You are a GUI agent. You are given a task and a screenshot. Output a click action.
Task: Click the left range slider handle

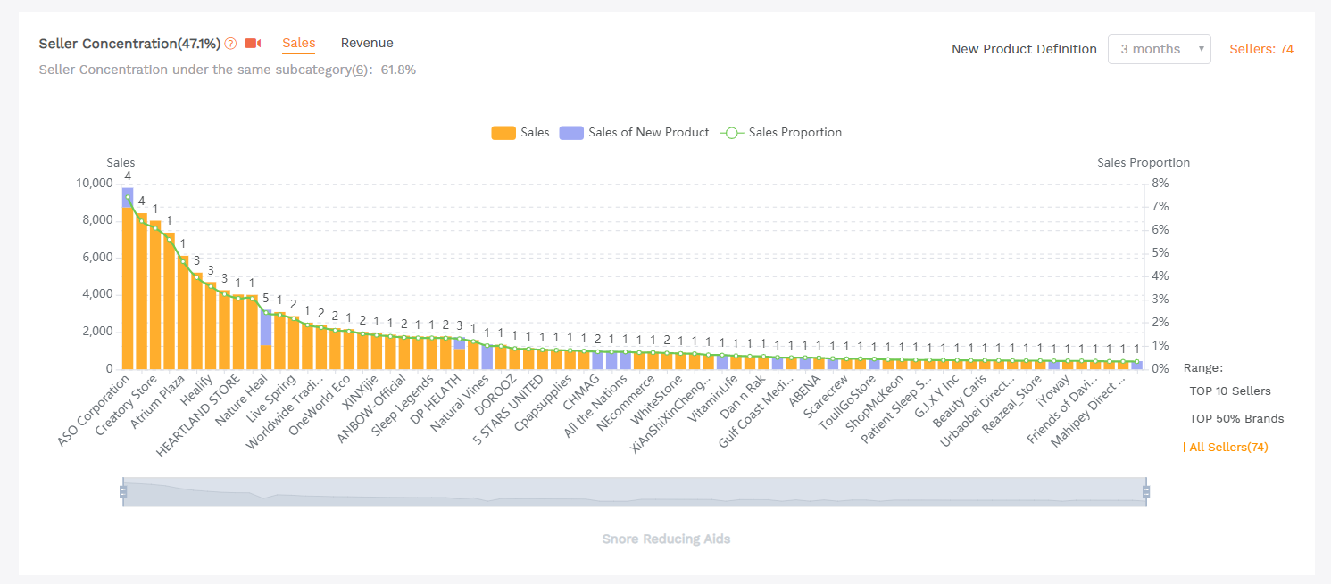coord(123,492)
